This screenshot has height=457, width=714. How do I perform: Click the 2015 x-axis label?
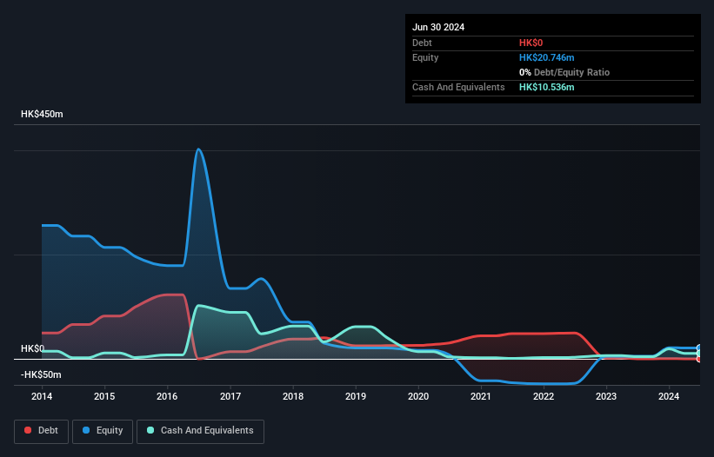tap(104, 396)
